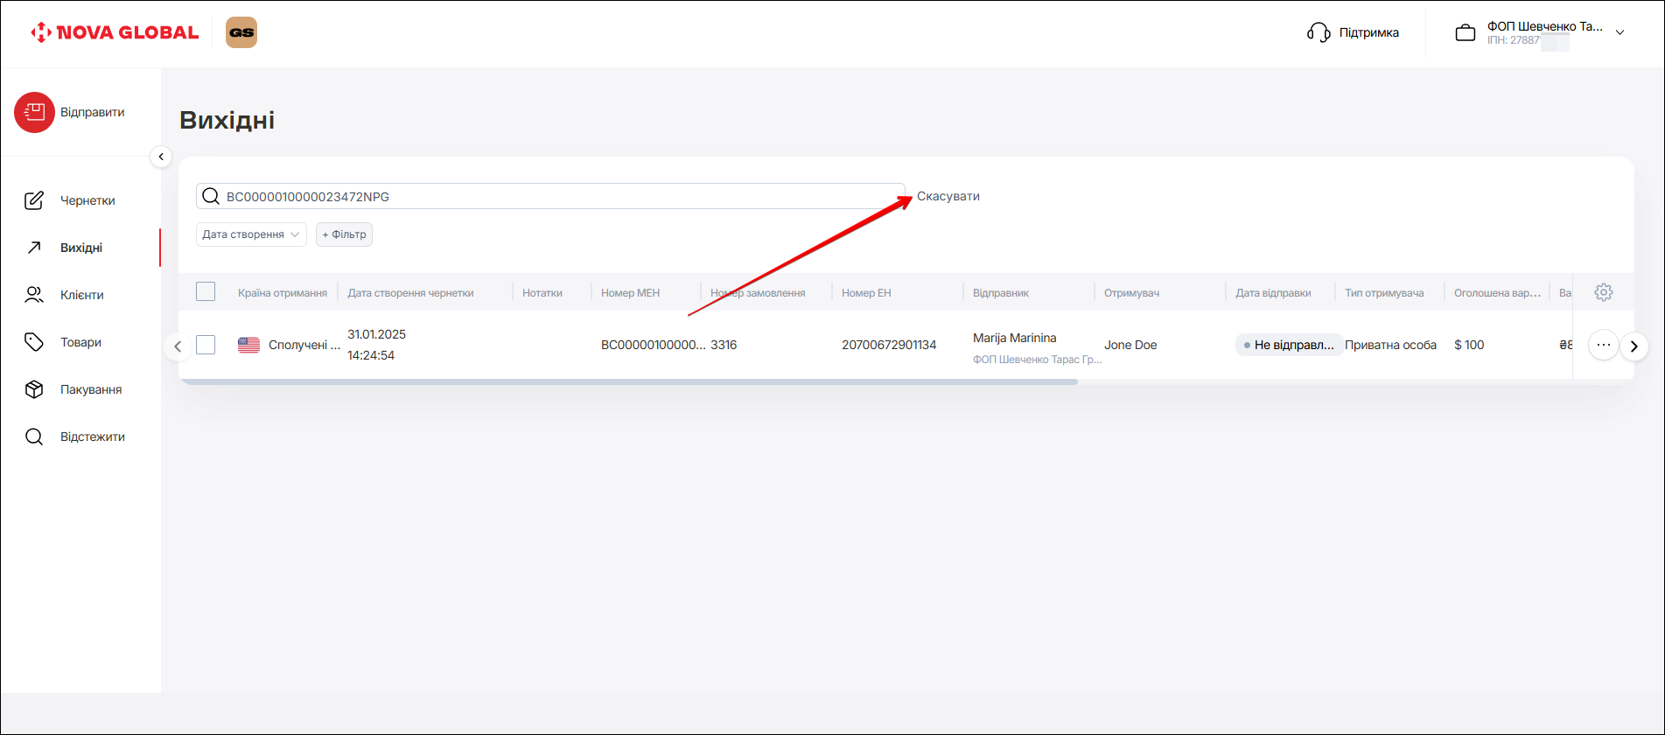This screenshot has width=1665, height=735.
Task: Add a filter with + Фільтр
Action: [x=344, y=234]
